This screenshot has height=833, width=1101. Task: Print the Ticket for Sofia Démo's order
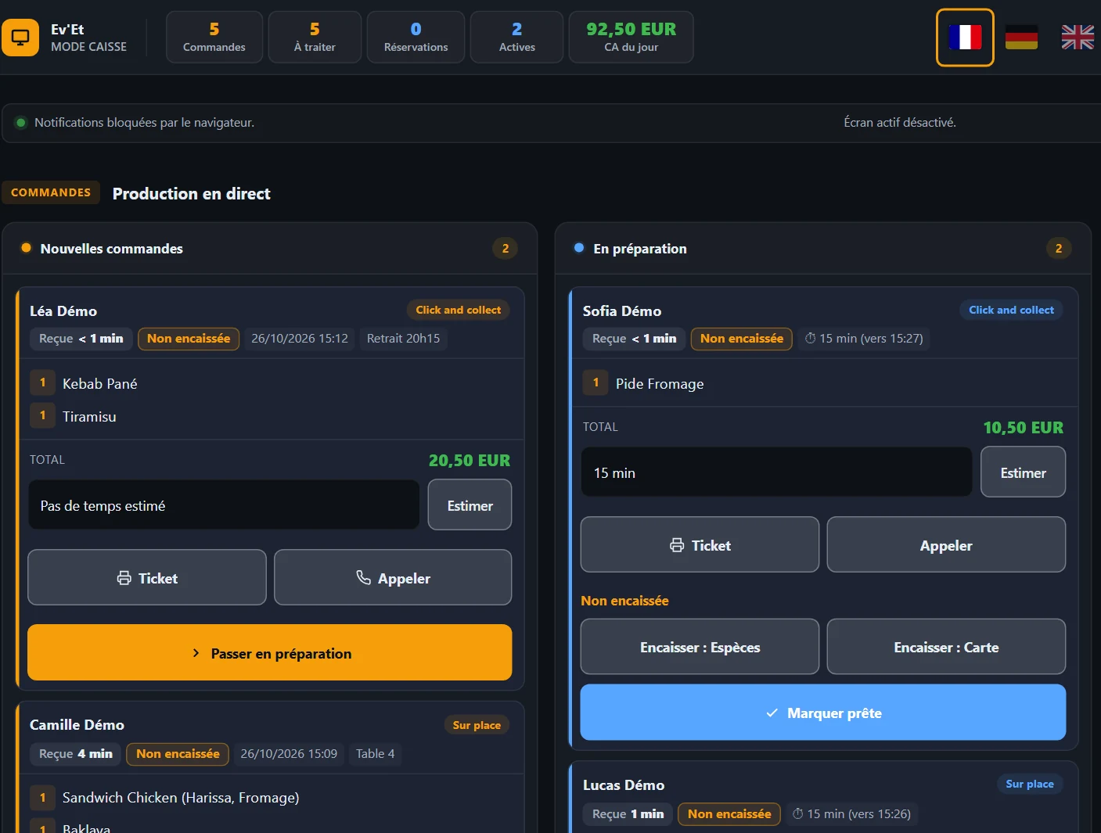pos(700,544)
